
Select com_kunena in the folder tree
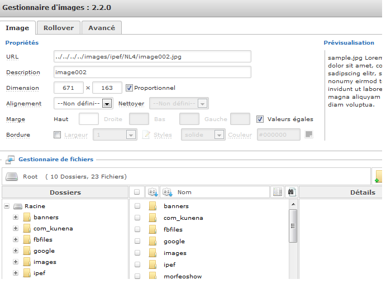(x=53, y=229)
